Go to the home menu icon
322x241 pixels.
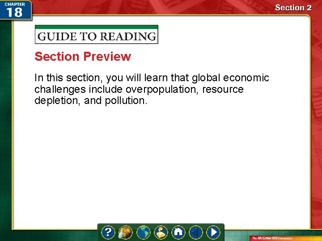click(178, 233)
